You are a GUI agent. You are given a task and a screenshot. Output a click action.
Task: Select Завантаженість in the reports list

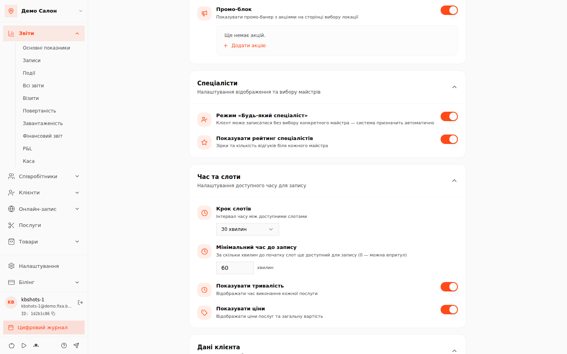pyautogui.click(x=43, y=124)
